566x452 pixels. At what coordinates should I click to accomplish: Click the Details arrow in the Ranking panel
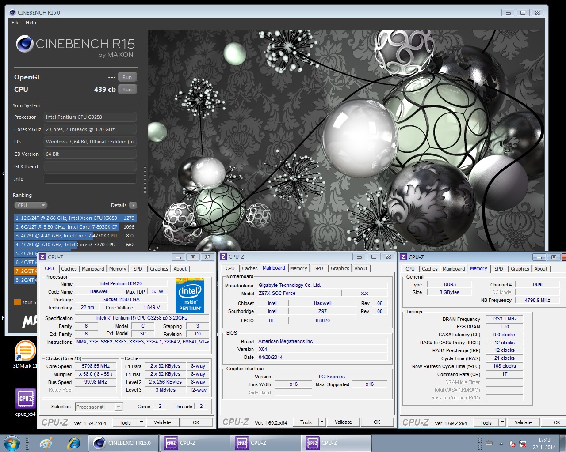(x=133, y=205)
